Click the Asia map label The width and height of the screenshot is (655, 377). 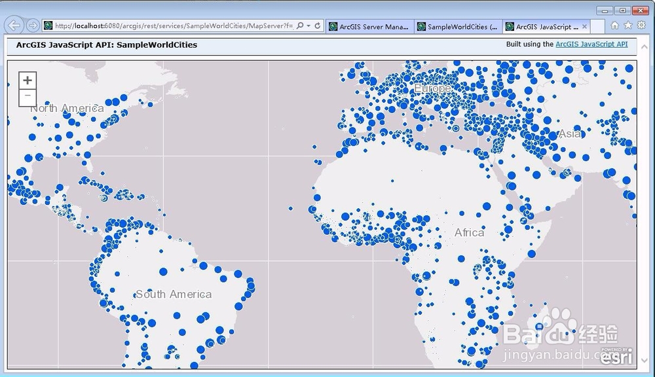click(x=570, y=134)
